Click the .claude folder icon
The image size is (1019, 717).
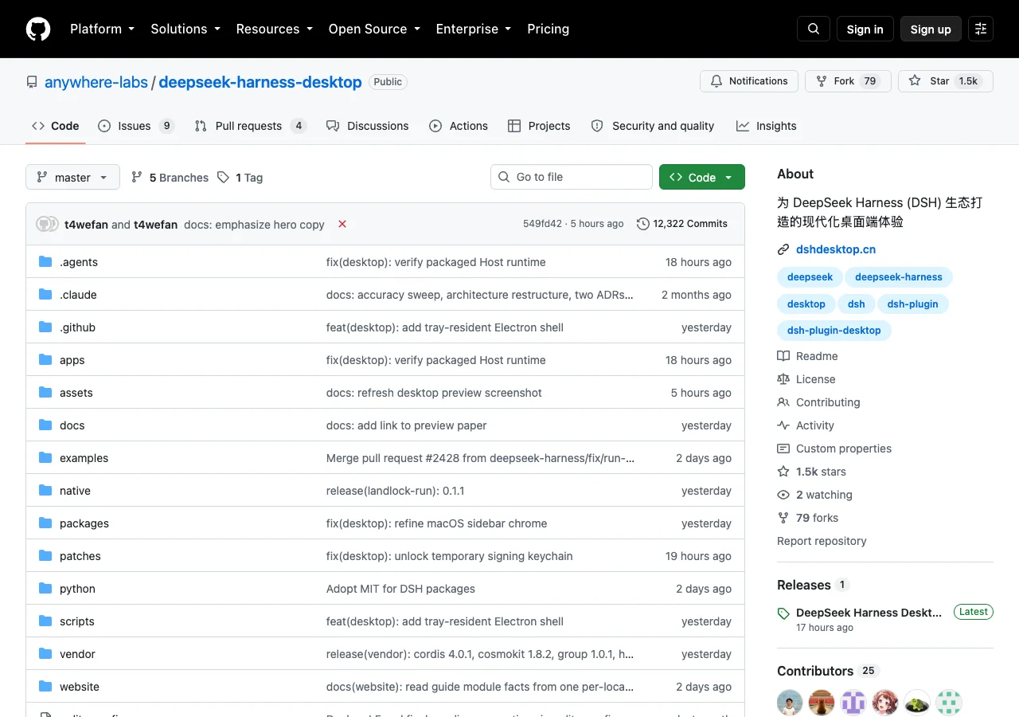coord(45,295)
